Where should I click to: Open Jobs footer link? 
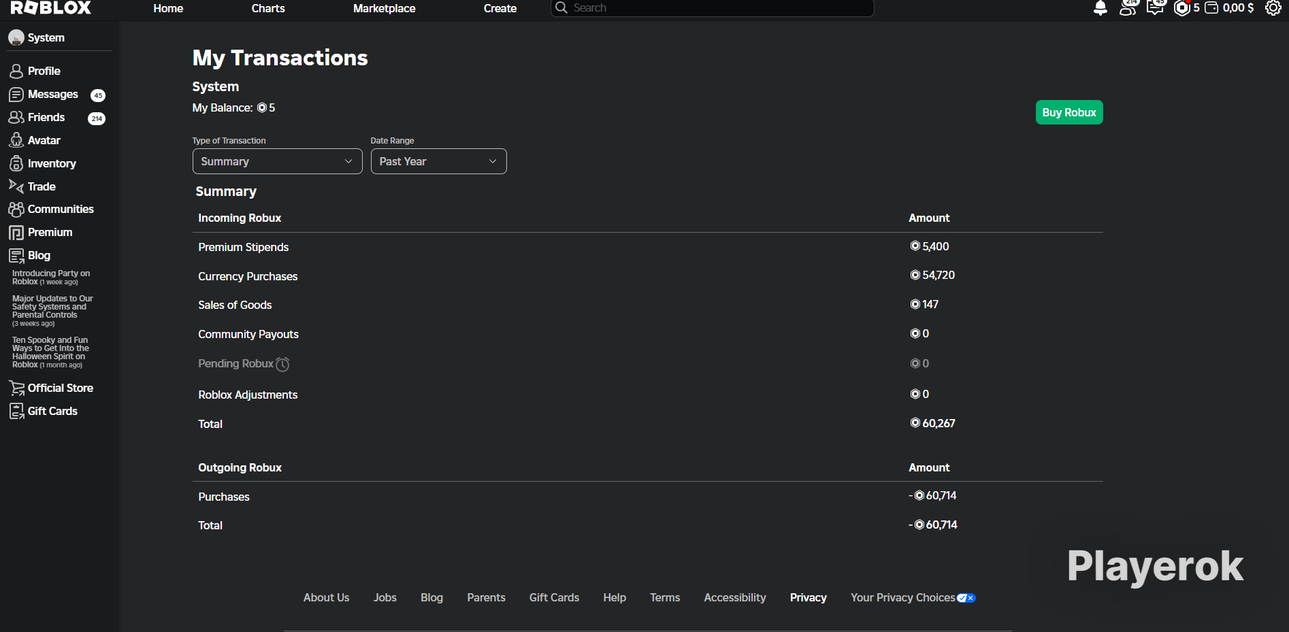click(x=385, y=597)
